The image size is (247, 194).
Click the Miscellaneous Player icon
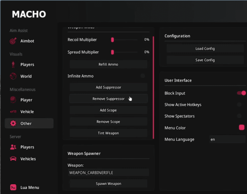[13, 100]
